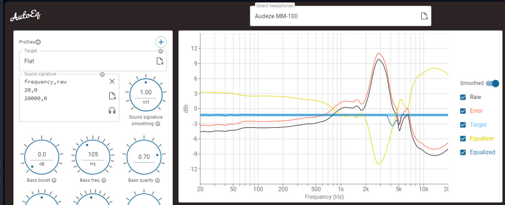Click file upload icon in Sound signature box
The image size is (505, 205).
pos(112,96)
